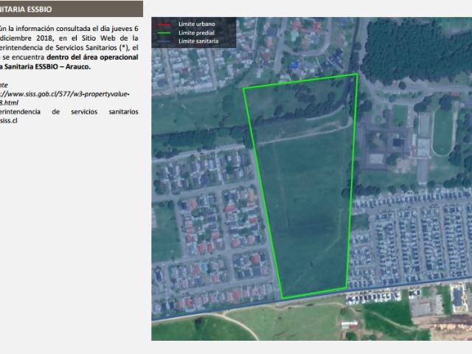
Task: Click the red Limite urbano legend swatch
Action: pyautogui.click(x=162, y=26)
